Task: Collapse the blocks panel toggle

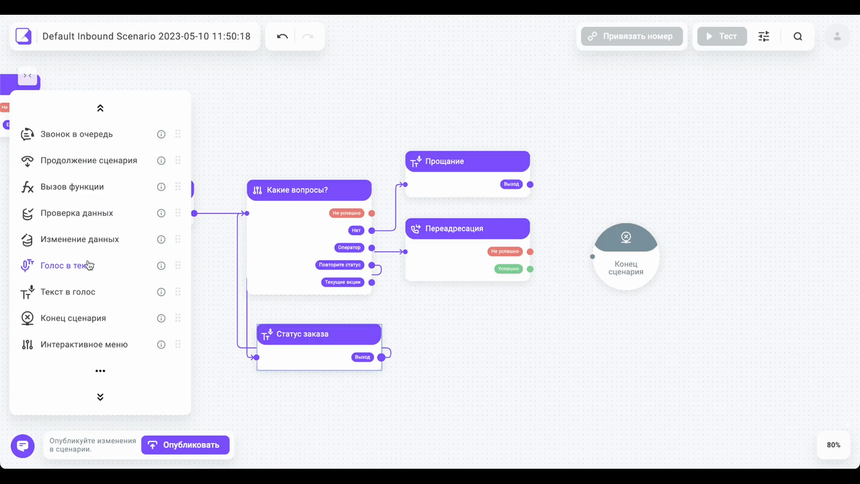Action: point(28,76)
